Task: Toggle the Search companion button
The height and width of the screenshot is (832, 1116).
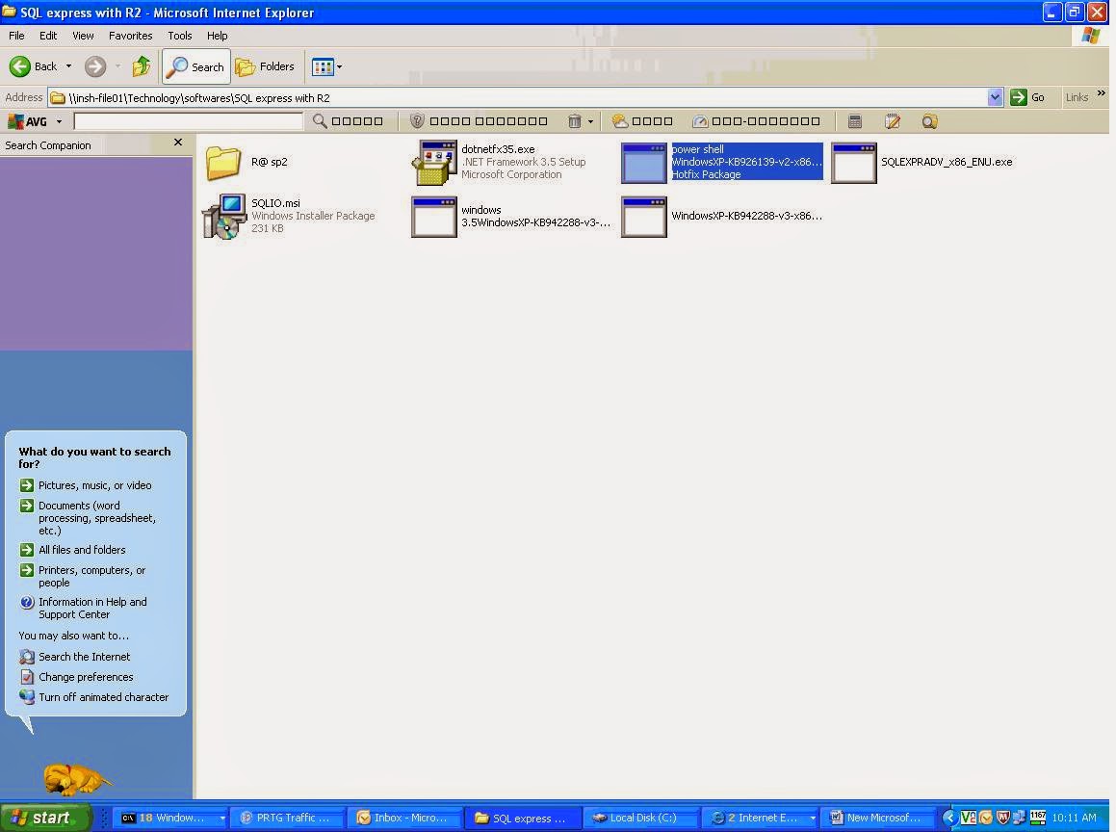Action: coord(196,66)
